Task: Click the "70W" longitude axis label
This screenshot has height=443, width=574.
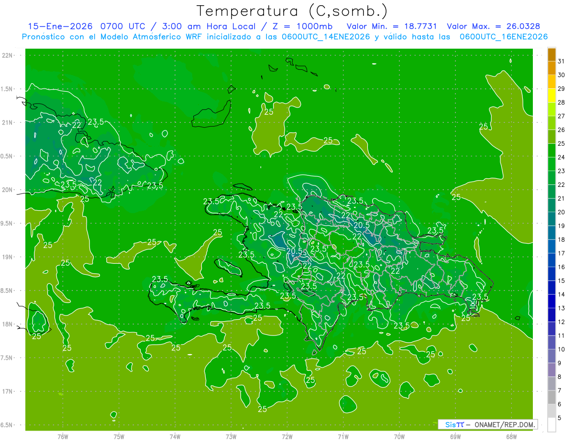Action: 399,436
